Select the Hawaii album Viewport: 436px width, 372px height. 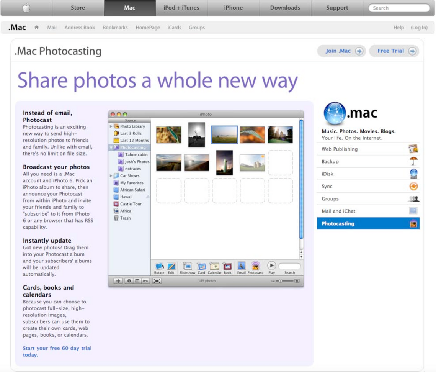coord(123,197)
